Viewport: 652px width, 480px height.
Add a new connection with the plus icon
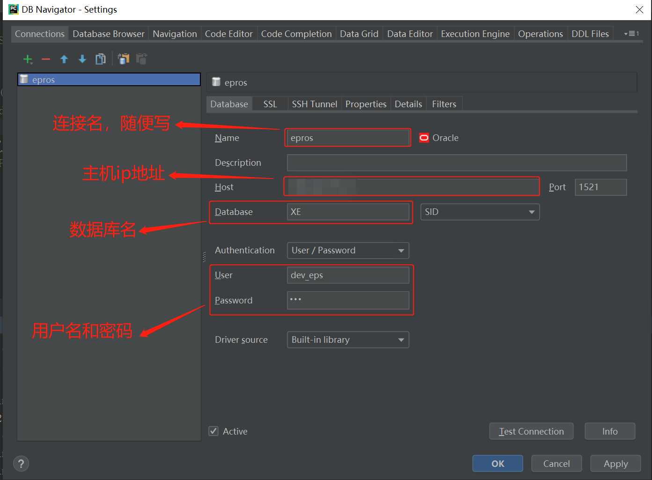click(x=28, y=59)
